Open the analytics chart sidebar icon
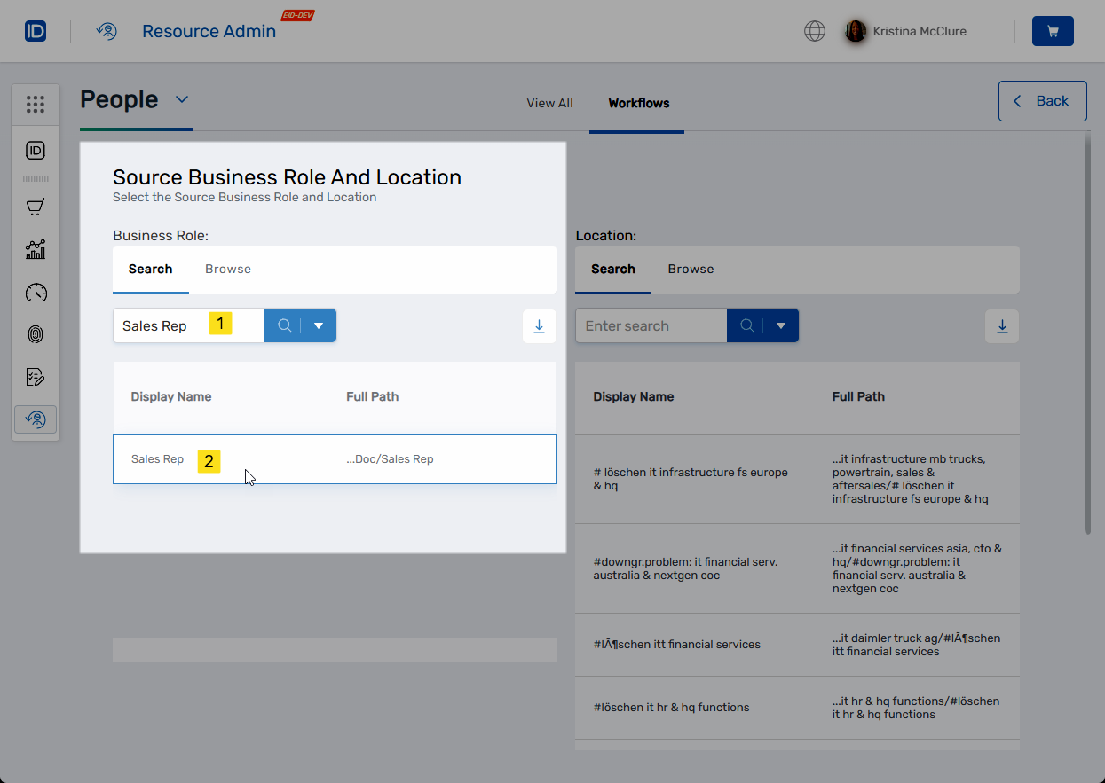Viewport: 1105px width, 783px height. [36, 249]
